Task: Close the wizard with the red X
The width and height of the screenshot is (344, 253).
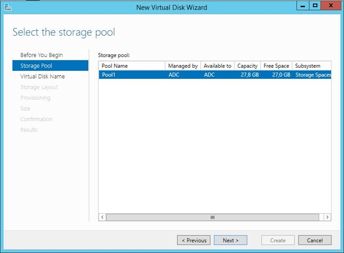Action: point(330,6)
